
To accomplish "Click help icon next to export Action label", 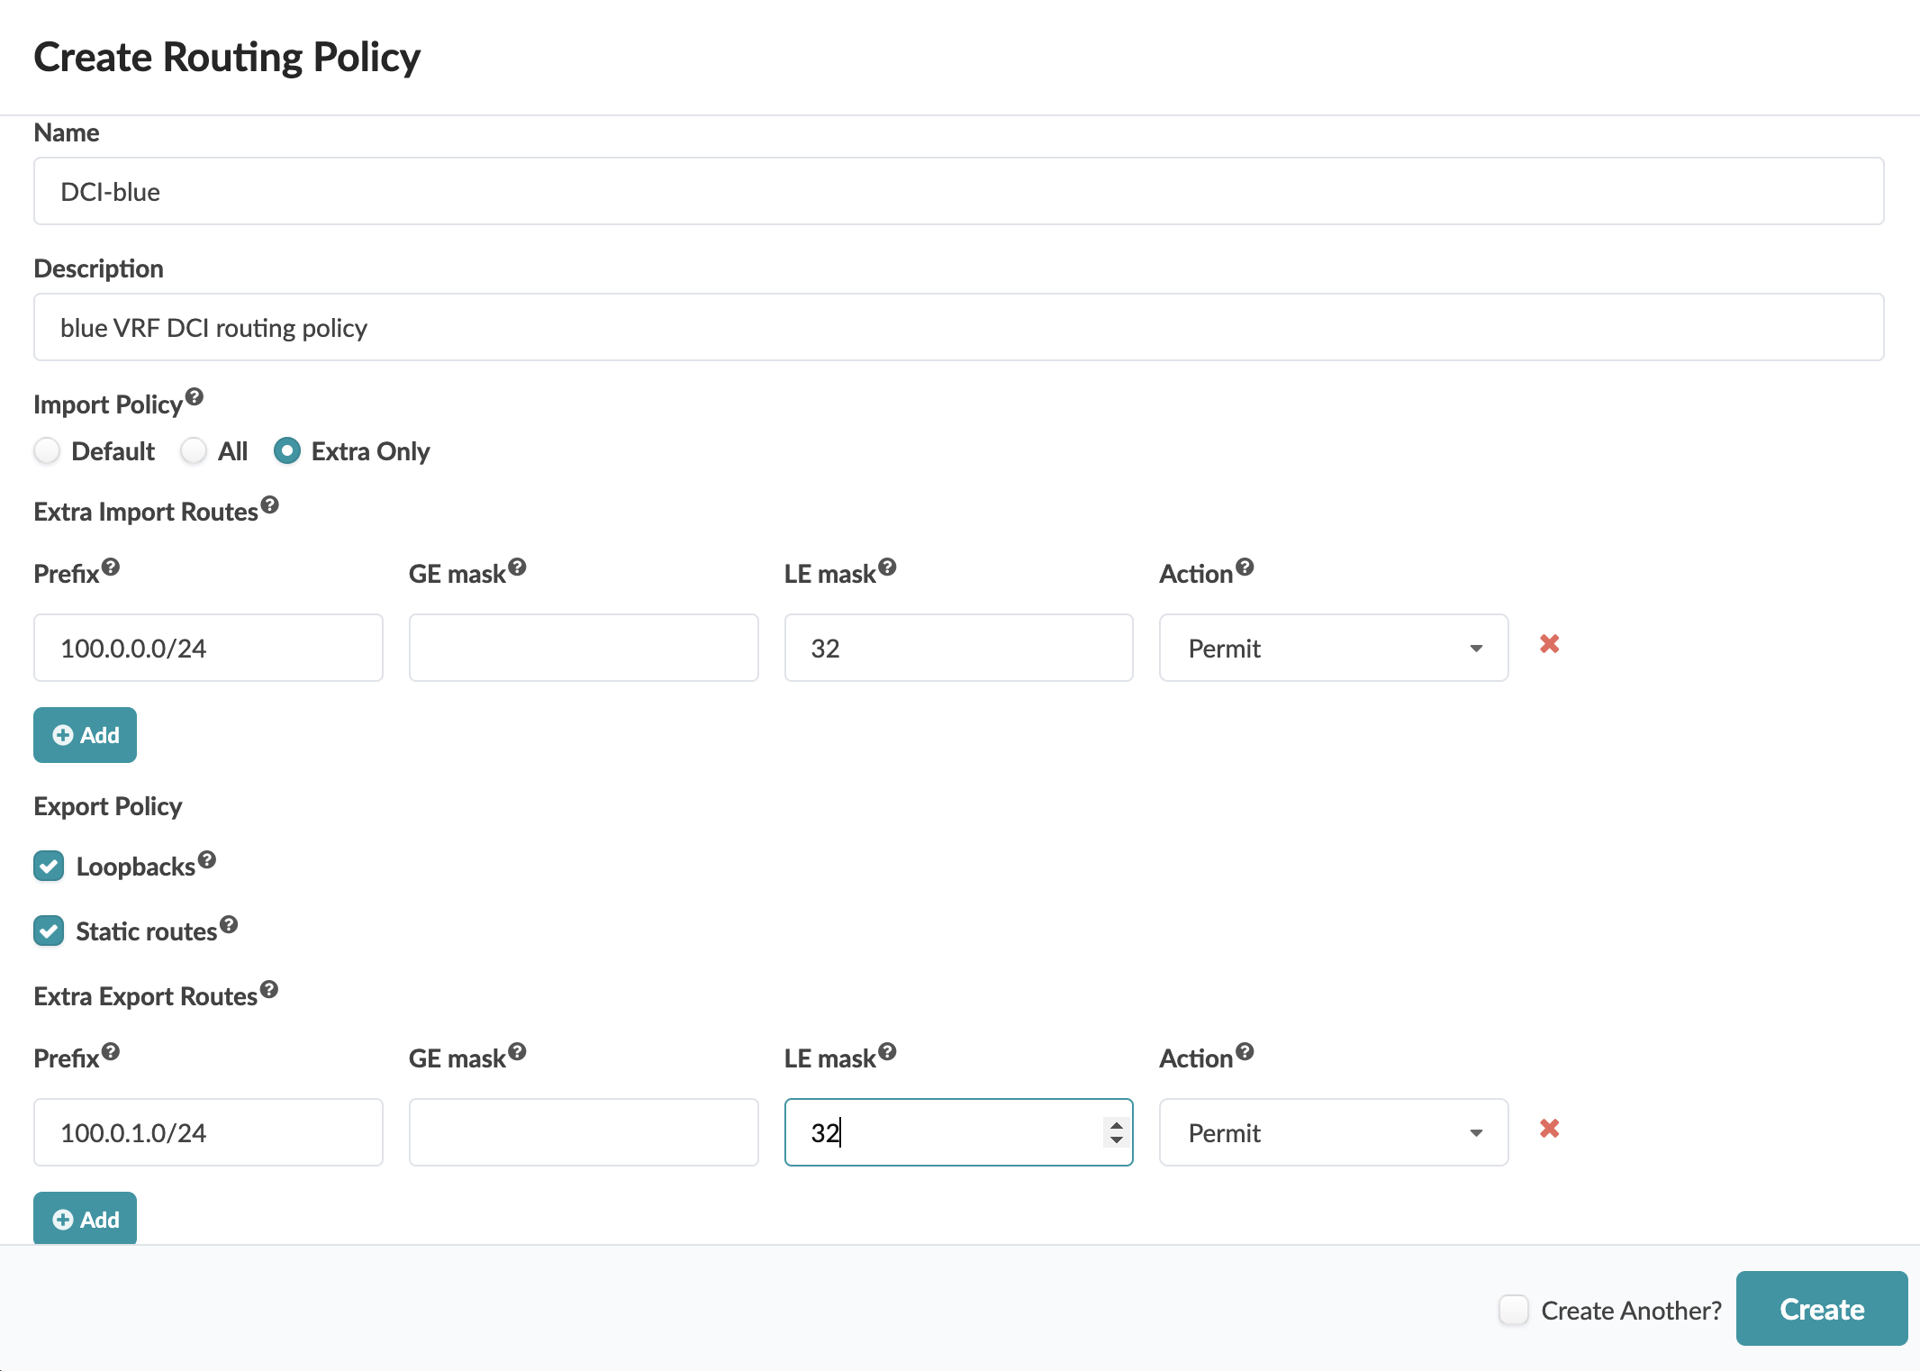I will pos(1245,1051).
